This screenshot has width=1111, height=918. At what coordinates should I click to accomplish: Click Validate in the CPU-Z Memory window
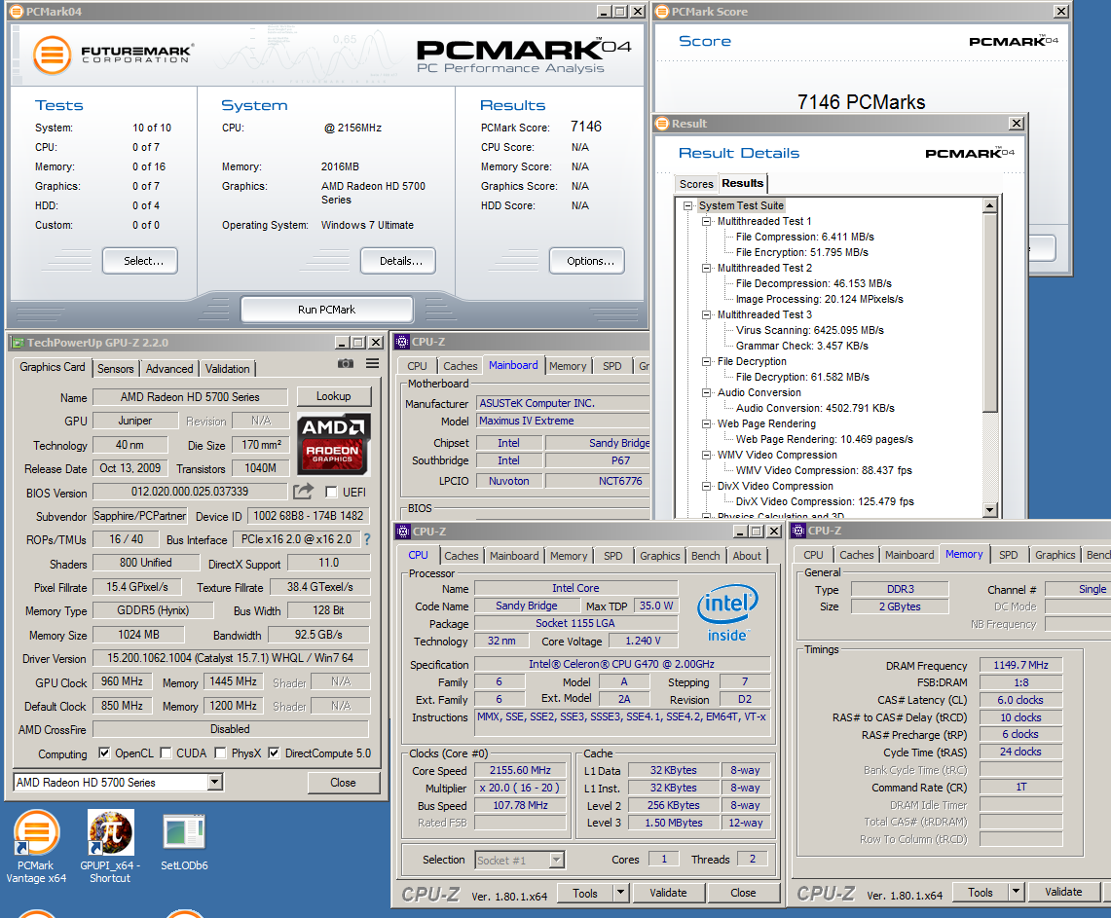coord(1063,892)
